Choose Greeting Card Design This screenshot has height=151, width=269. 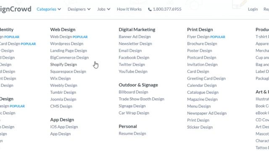206,78
